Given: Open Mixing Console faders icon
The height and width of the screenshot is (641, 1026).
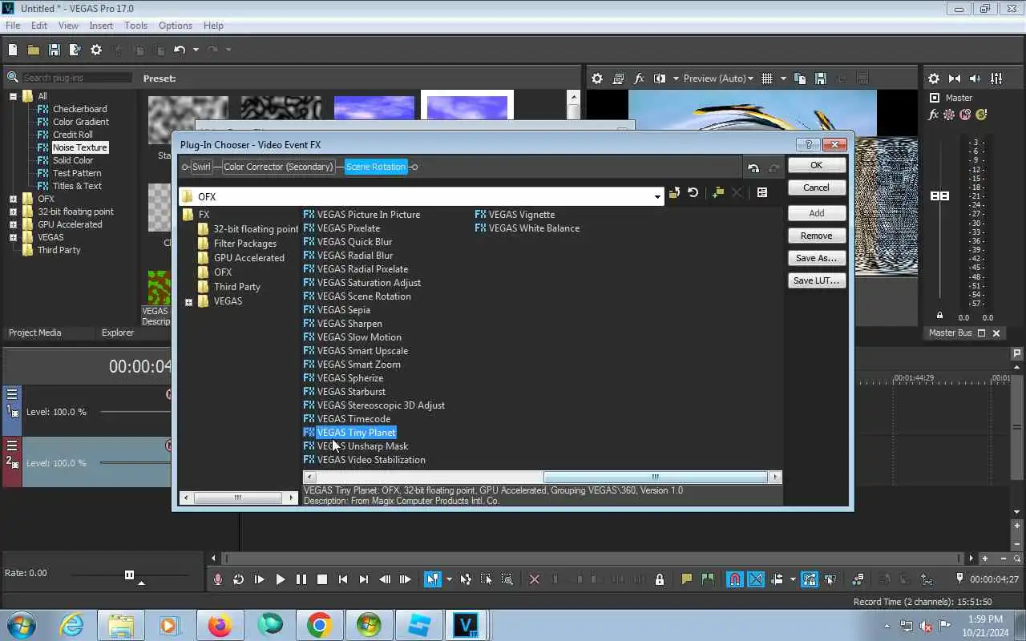Looking at the screenshot, I should 996,79.
